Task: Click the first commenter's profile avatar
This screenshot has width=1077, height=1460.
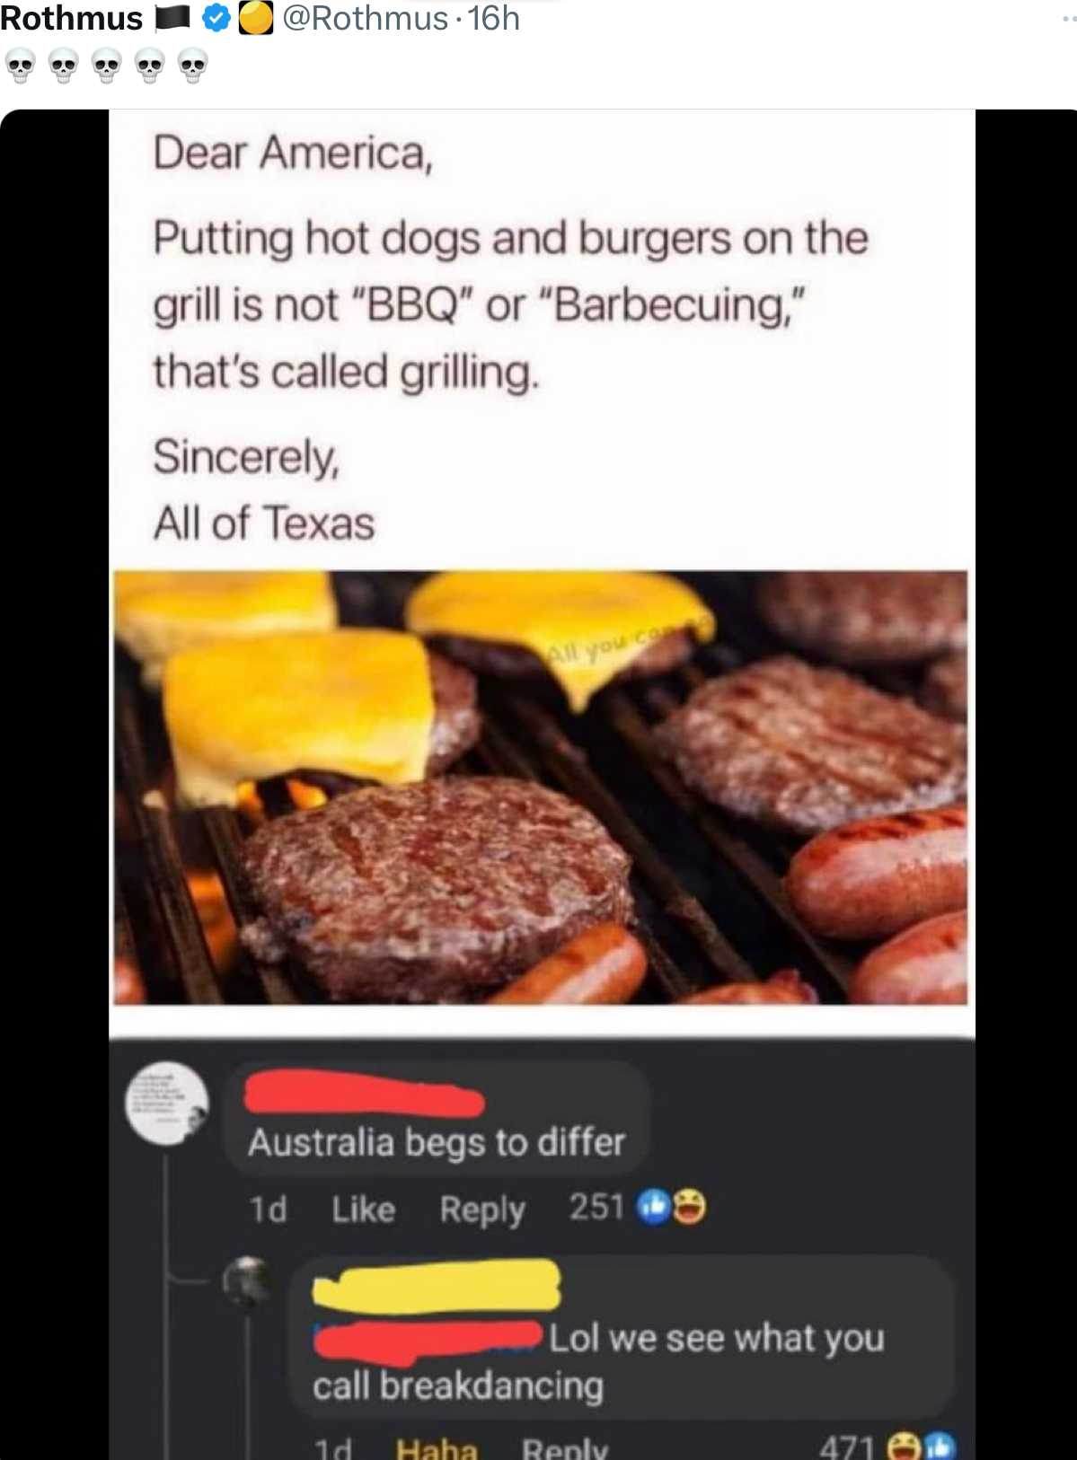Action: (166, 1103)
